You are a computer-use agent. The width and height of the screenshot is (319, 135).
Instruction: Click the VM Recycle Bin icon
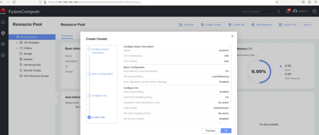click(21, 65)
